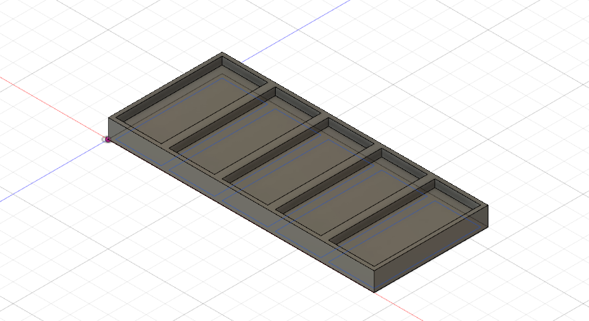Image resolution: width=589 pixels, height=321 pixels.
Task: Select the short right end face of tray
Action: click(x=431, y=248)
